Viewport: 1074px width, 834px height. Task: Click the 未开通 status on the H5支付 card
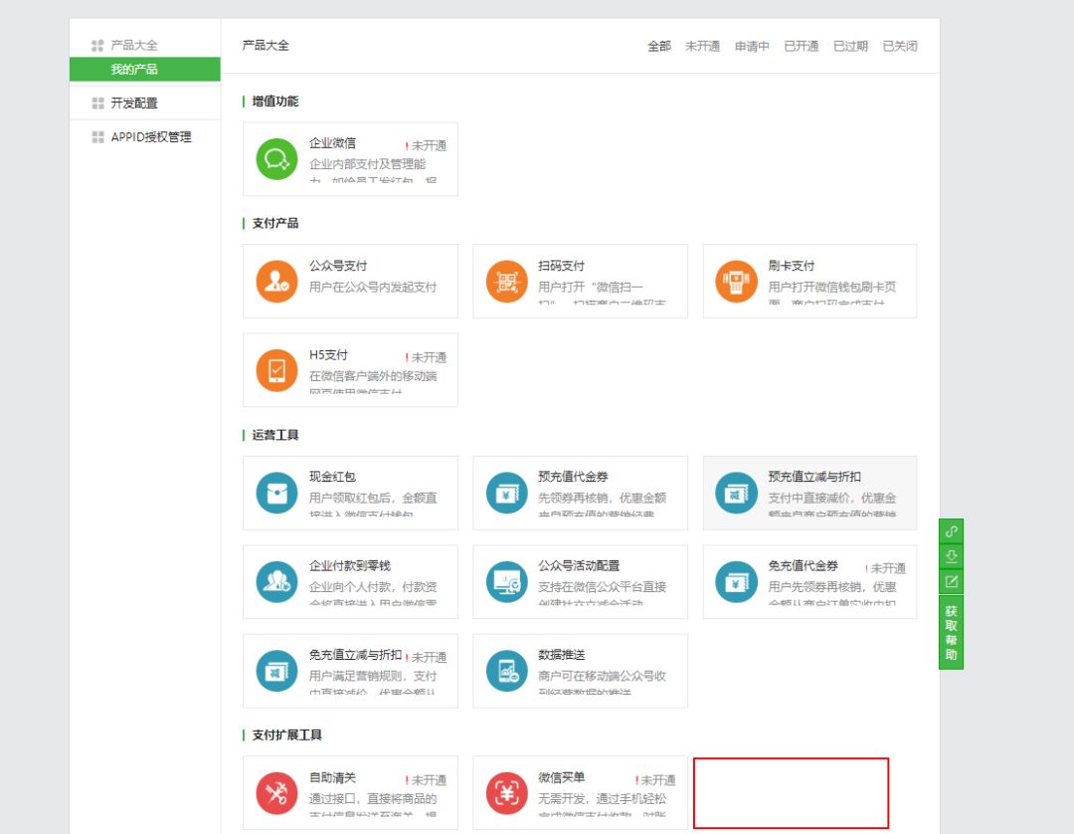426,357
